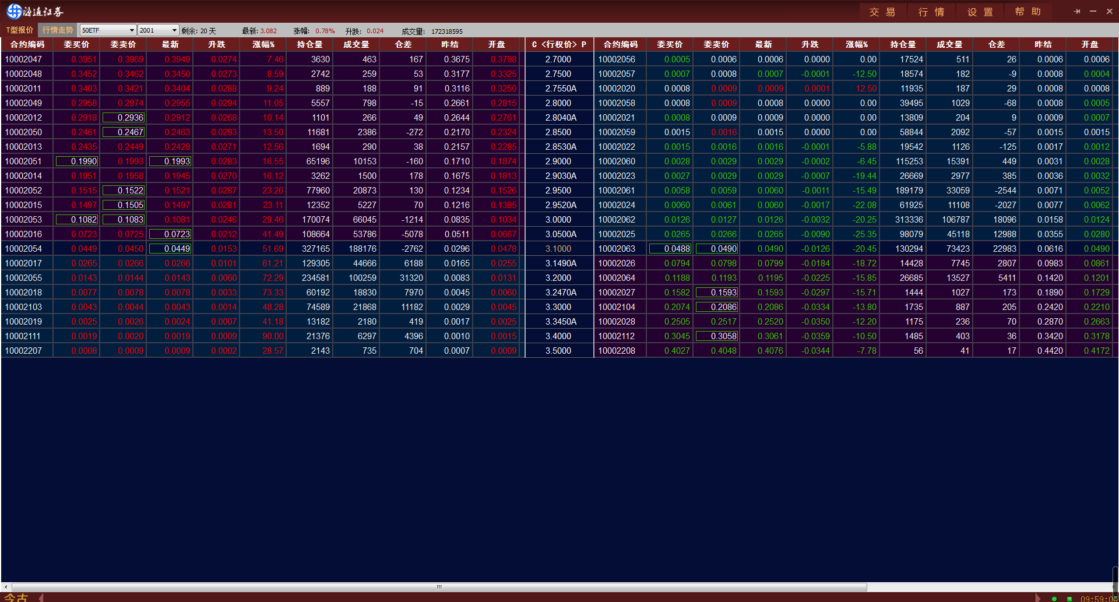
Task: Close the trading application window
Action: coord(1109,11)
